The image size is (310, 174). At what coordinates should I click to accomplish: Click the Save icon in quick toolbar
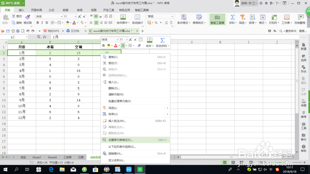tap(8, 31)
